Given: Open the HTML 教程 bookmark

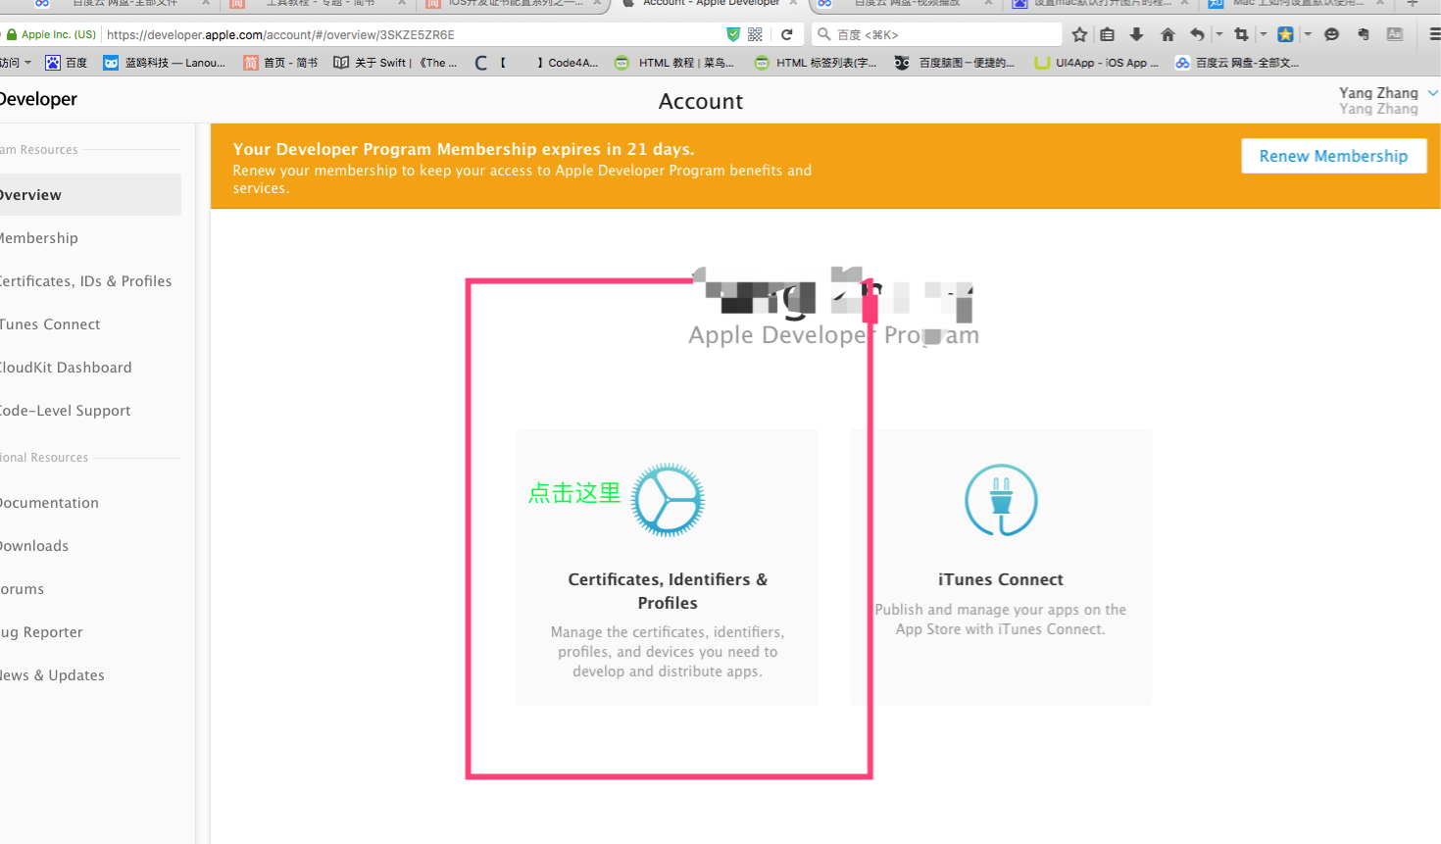Looking at the screenshot, I should pos(674,63).
